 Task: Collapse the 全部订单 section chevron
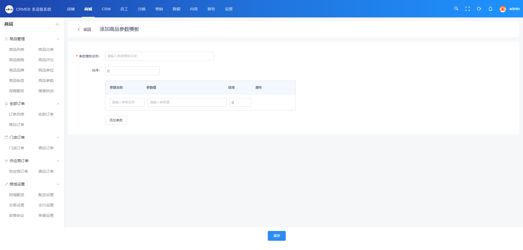[58, 104]
